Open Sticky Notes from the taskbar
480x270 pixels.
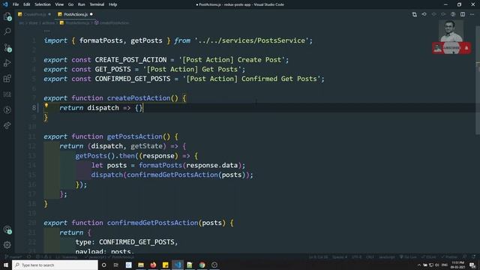point(165,265)
